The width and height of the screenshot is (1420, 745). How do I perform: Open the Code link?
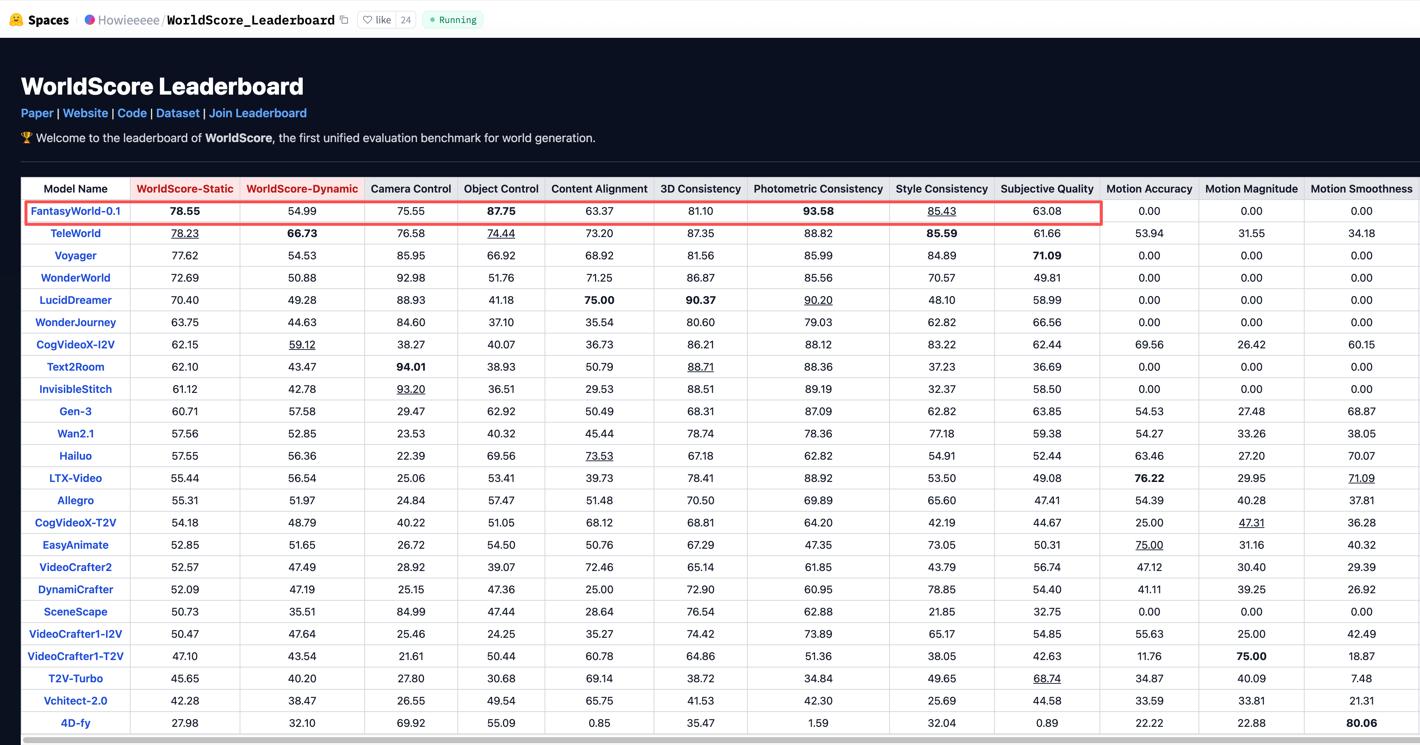tap(132, 113)
